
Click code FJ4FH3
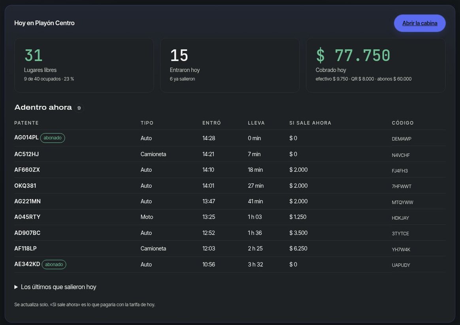click(400, 171)
